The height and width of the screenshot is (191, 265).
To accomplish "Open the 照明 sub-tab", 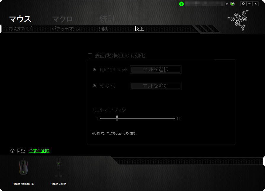I will click(x=104, y=29).
